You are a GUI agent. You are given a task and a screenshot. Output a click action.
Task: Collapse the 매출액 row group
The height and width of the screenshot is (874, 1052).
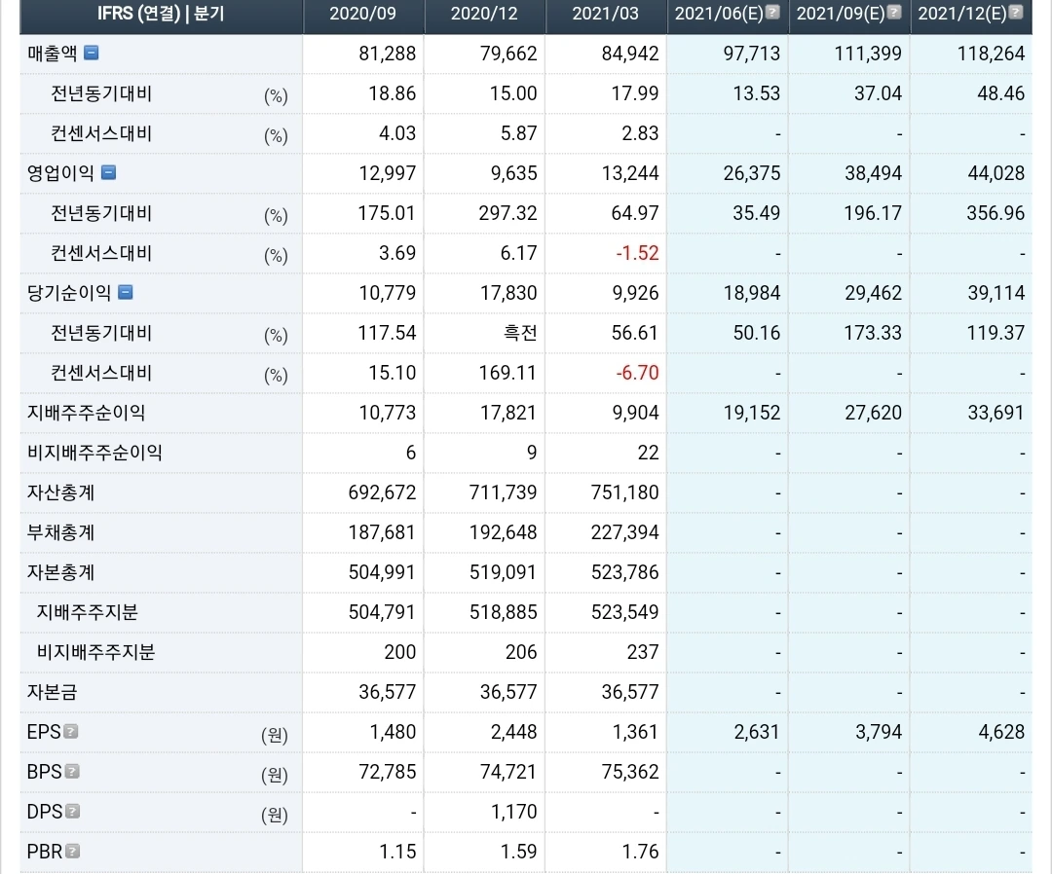pos(92,53)
